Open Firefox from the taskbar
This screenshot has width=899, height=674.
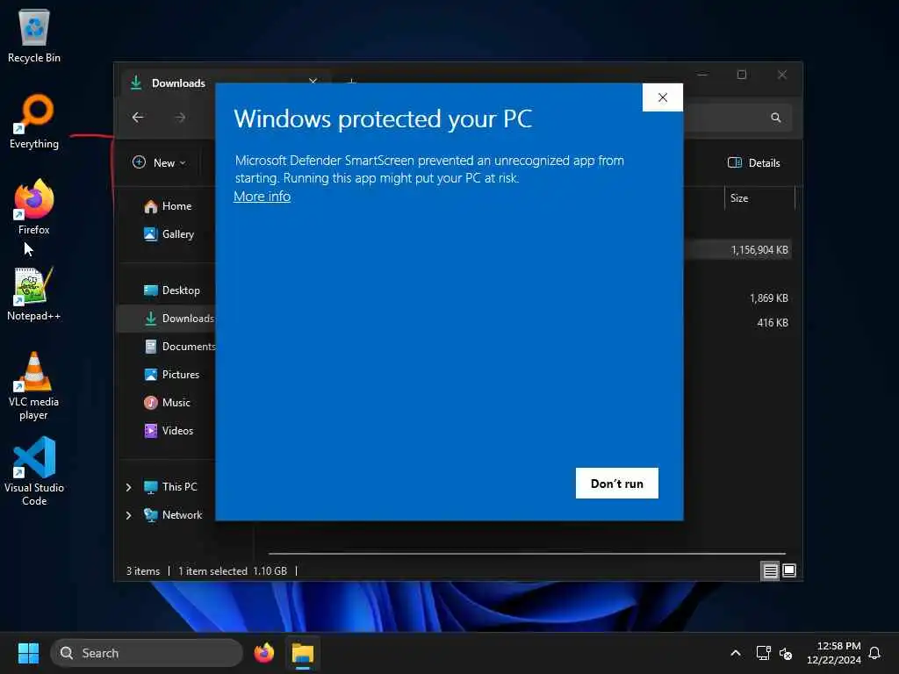(x=263, y=653)
